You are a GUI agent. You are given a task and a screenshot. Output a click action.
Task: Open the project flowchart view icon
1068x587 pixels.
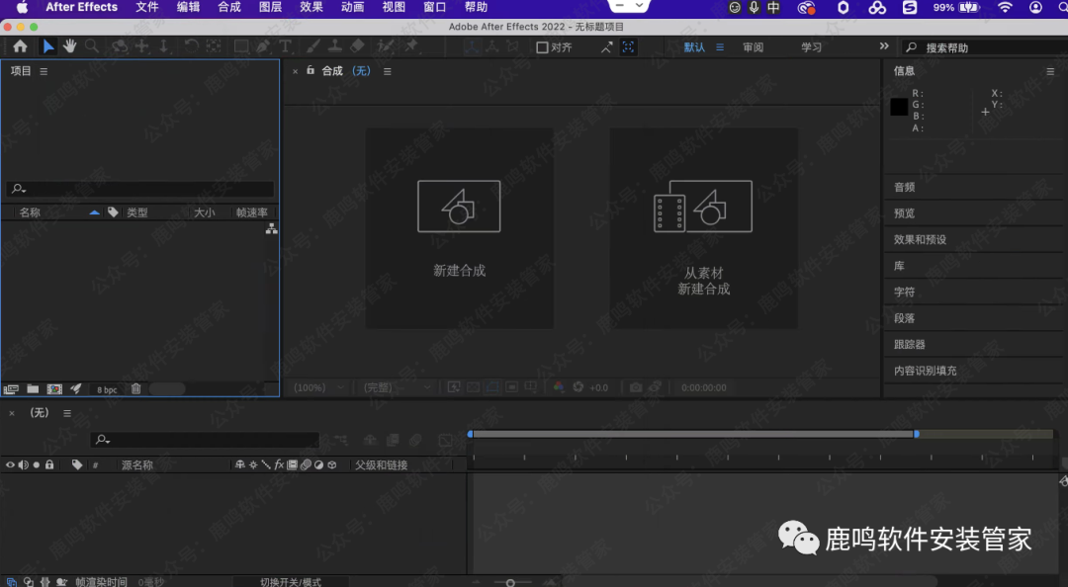pyautogui.click(x=271, y=229)
